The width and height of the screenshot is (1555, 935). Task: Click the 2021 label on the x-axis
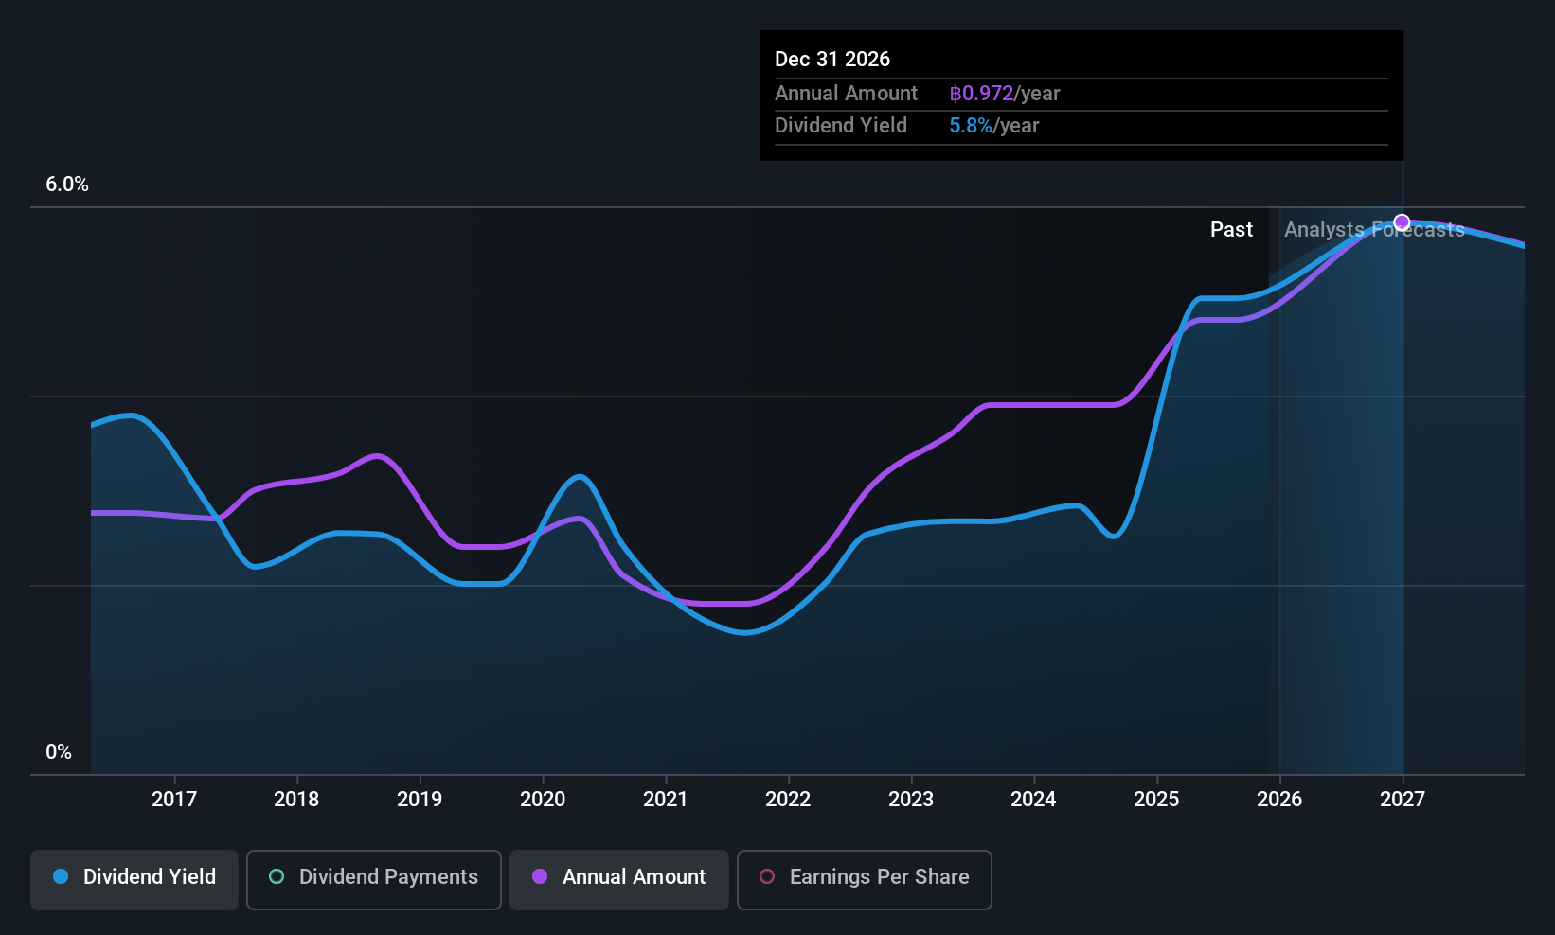[x=666, y=799]
